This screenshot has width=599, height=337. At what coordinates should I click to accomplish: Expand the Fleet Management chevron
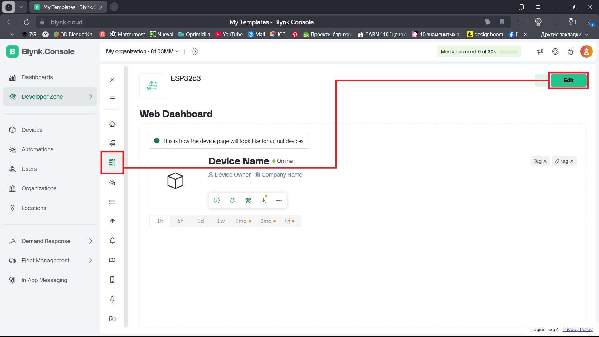tap(91, 261)
